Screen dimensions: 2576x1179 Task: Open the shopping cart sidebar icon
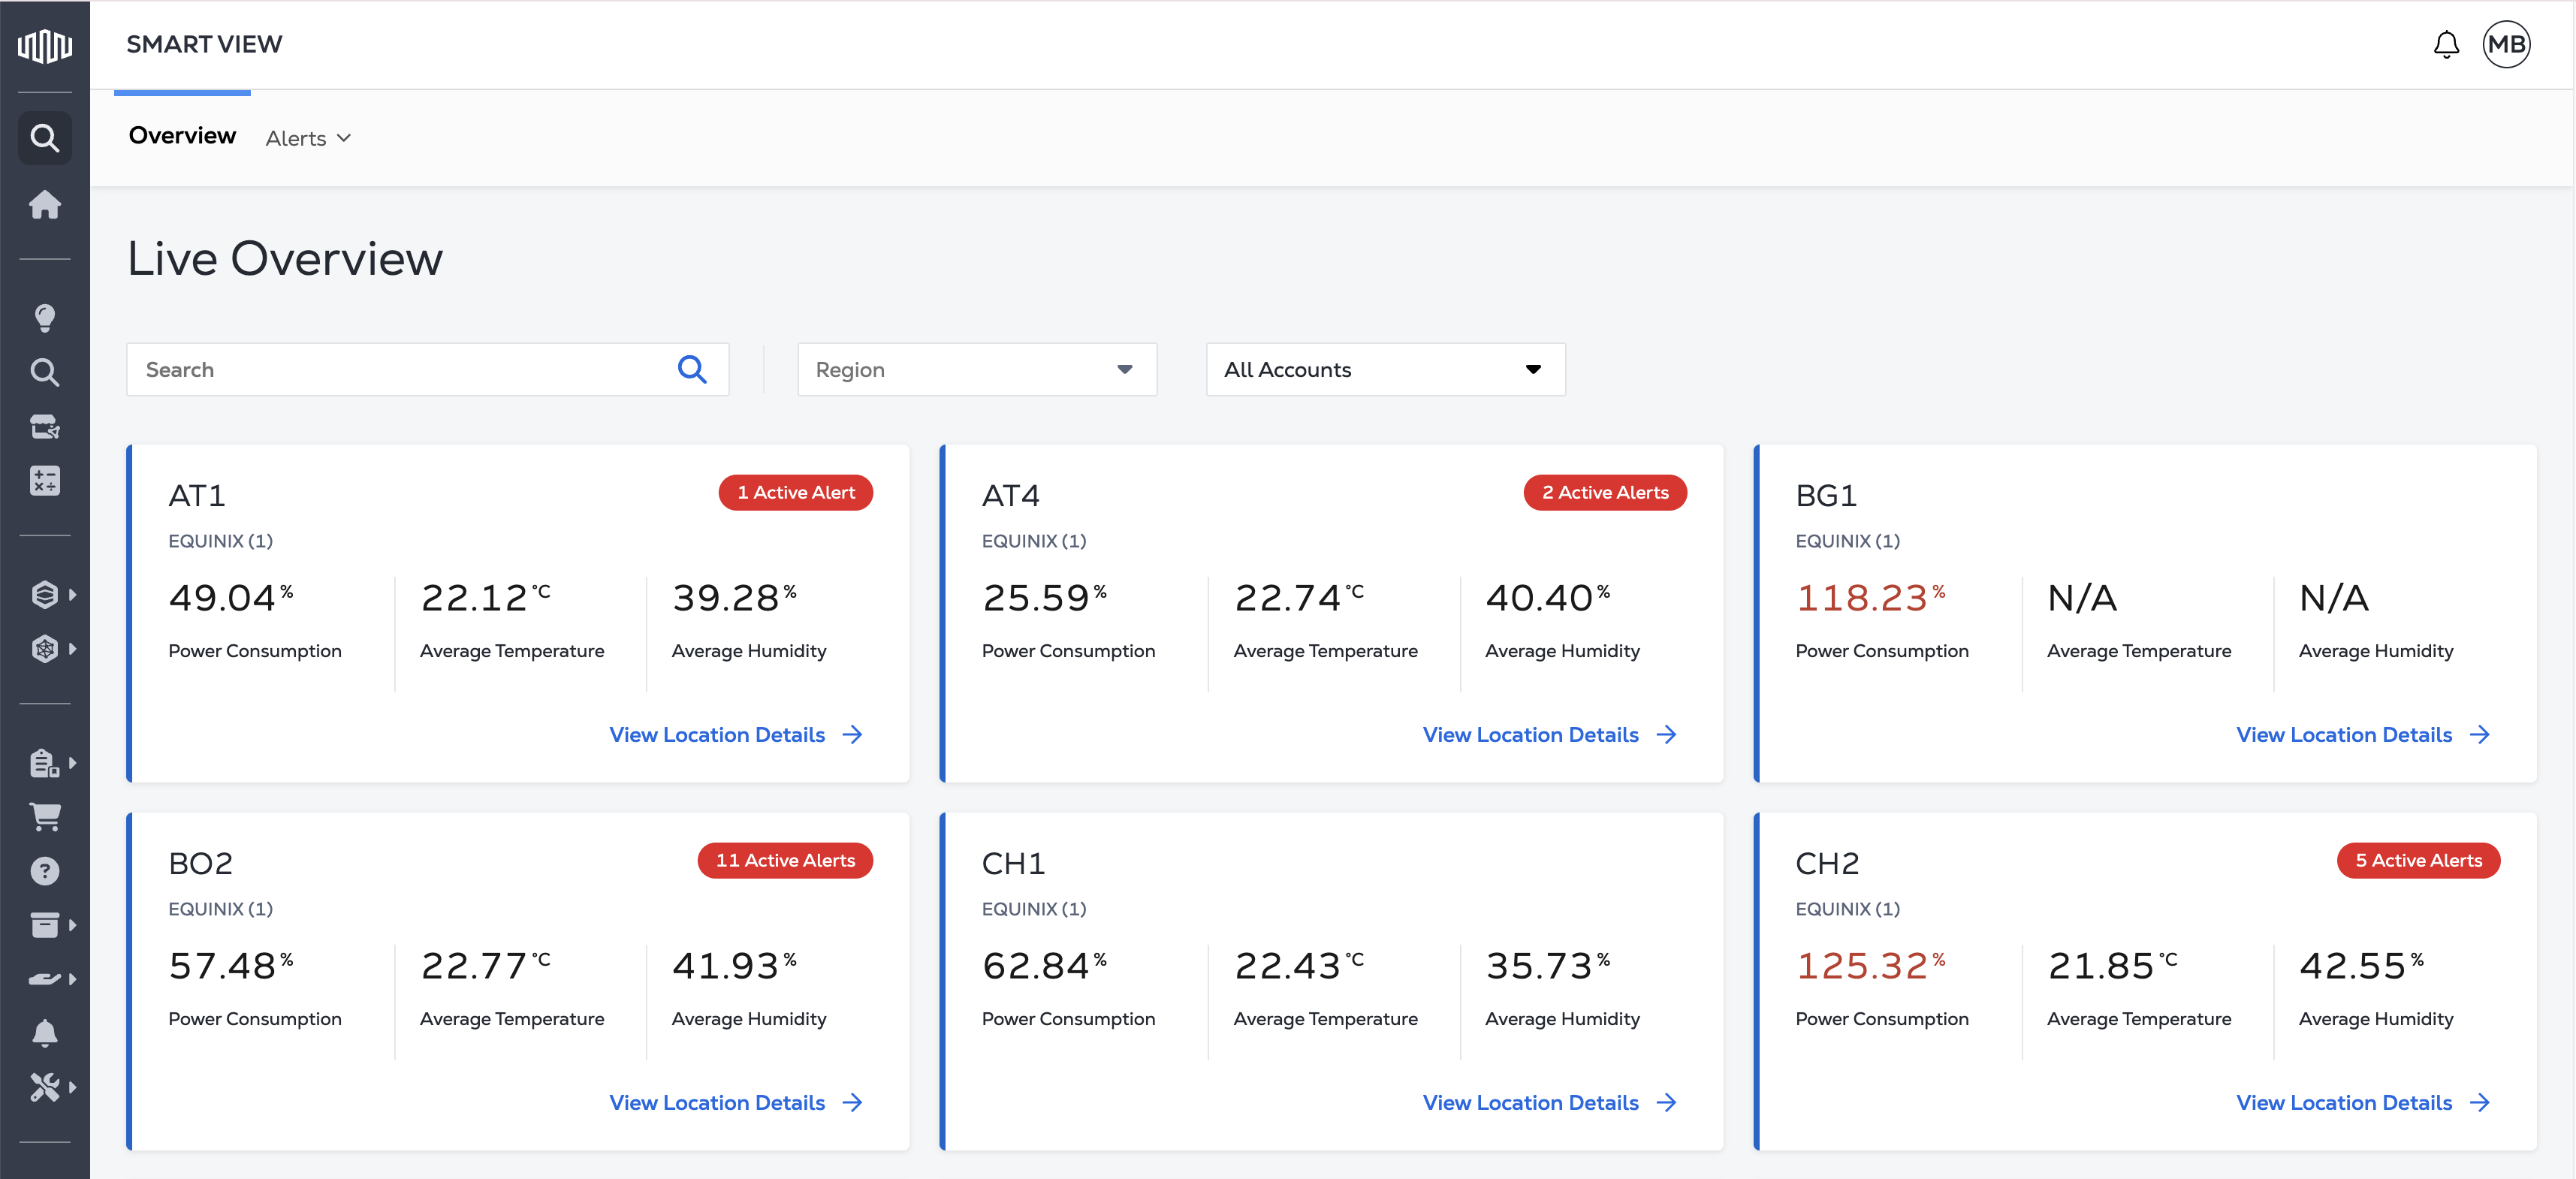(45, 817)
